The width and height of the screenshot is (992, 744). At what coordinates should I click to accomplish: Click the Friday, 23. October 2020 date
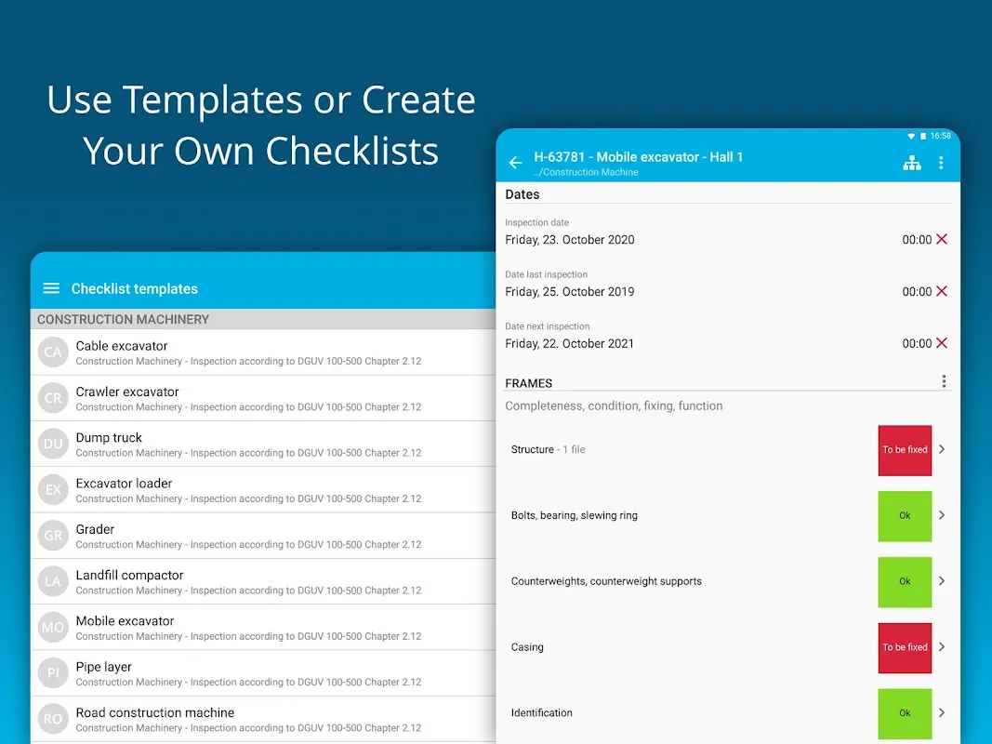click(x=570, y=240)
